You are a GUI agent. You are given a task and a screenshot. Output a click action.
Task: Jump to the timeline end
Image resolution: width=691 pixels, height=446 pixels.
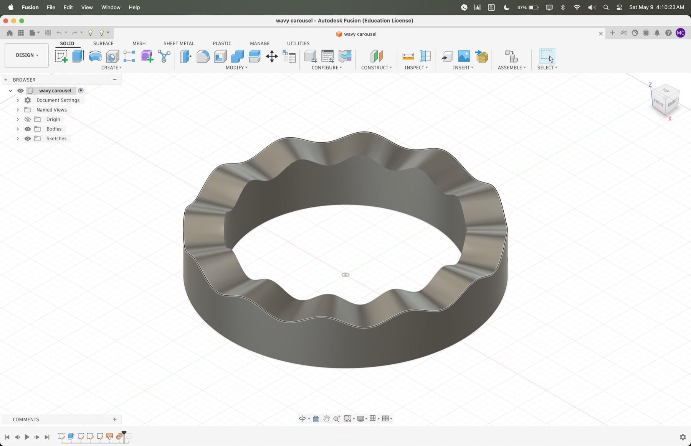[x=47, y=437]
